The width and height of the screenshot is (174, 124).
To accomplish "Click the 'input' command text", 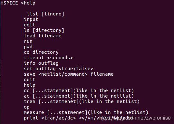I will (31, 19).
